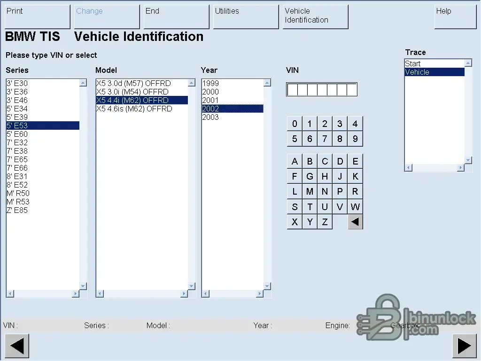Image resolution: width=481 pixels, height=361 pixels.
Task: Click Trace list scroll up arrow
Action: pos(468,63)
